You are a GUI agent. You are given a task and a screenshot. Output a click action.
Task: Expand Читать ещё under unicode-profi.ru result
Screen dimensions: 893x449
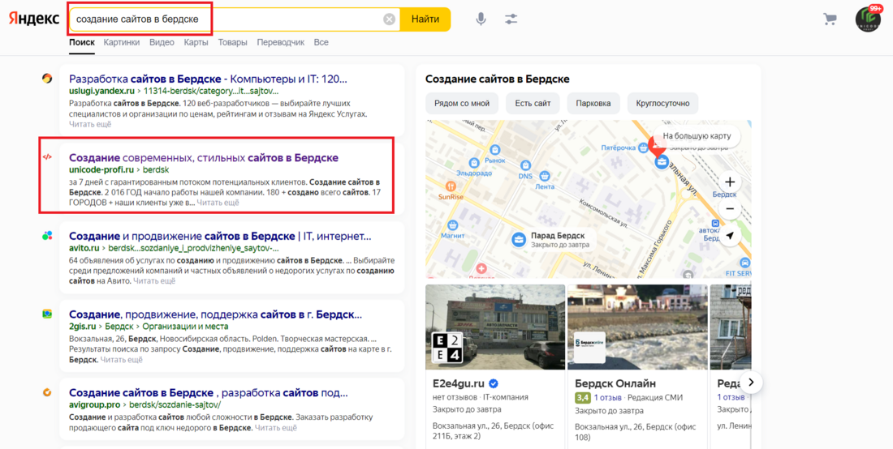pos(218,203)
